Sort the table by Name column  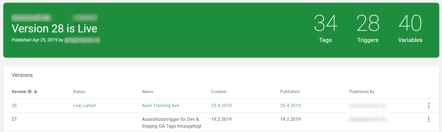pyautogui.click(x=148, y=92)
